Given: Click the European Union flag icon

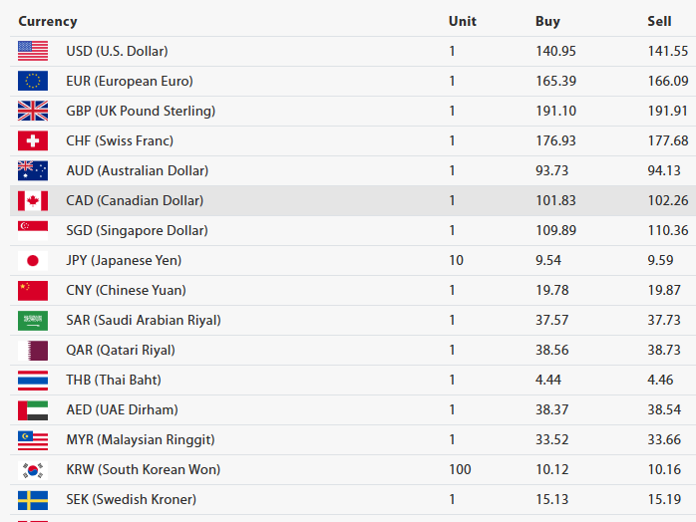Looking at the screenshot, I should 32,81.
